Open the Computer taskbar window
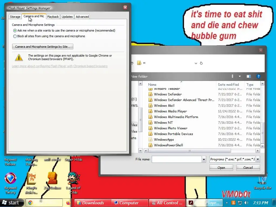This screenshot has height=207, width=276. (130, 203)
